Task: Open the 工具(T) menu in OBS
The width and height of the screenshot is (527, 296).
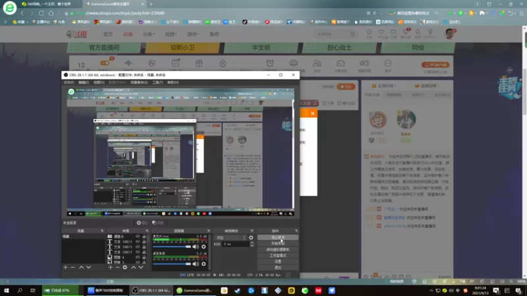Action: (x=157, y=83)
